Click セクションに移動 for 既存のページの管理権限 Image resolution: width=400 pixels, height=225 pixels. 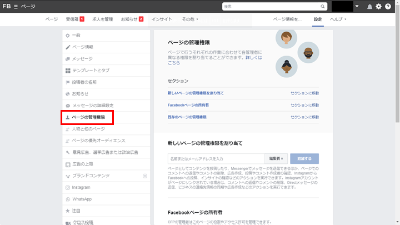click(304, 117)
